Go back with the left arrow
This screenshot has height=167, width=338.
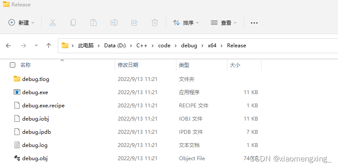pyautogui.click(x=9, y=46)
